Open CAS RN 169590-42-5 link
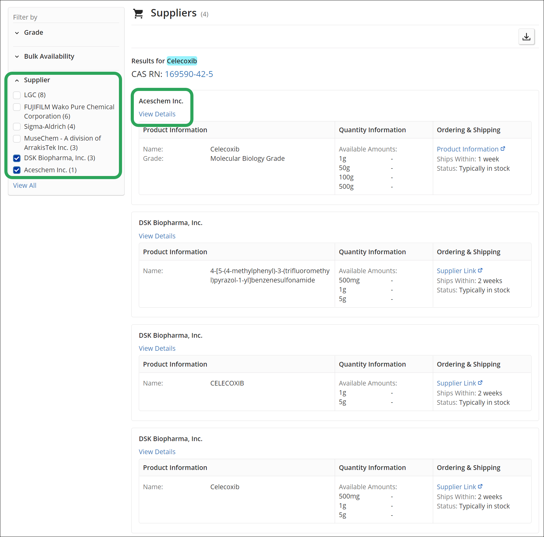The image size is (544, 537). pos(189,74)
